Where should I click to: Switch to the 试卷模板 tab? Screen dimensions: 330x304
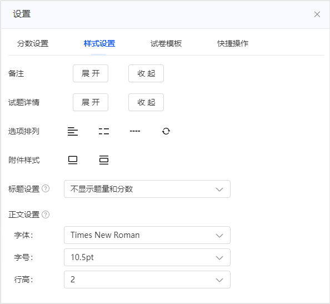pyautogui.click(x=166, y=43)
